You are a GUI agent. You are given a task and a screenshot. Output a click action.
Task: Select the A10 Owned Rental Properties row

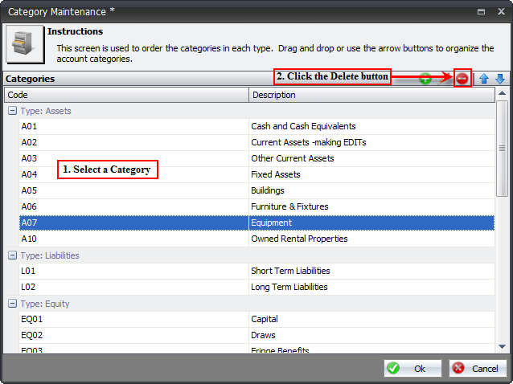[x=256, y=239]
